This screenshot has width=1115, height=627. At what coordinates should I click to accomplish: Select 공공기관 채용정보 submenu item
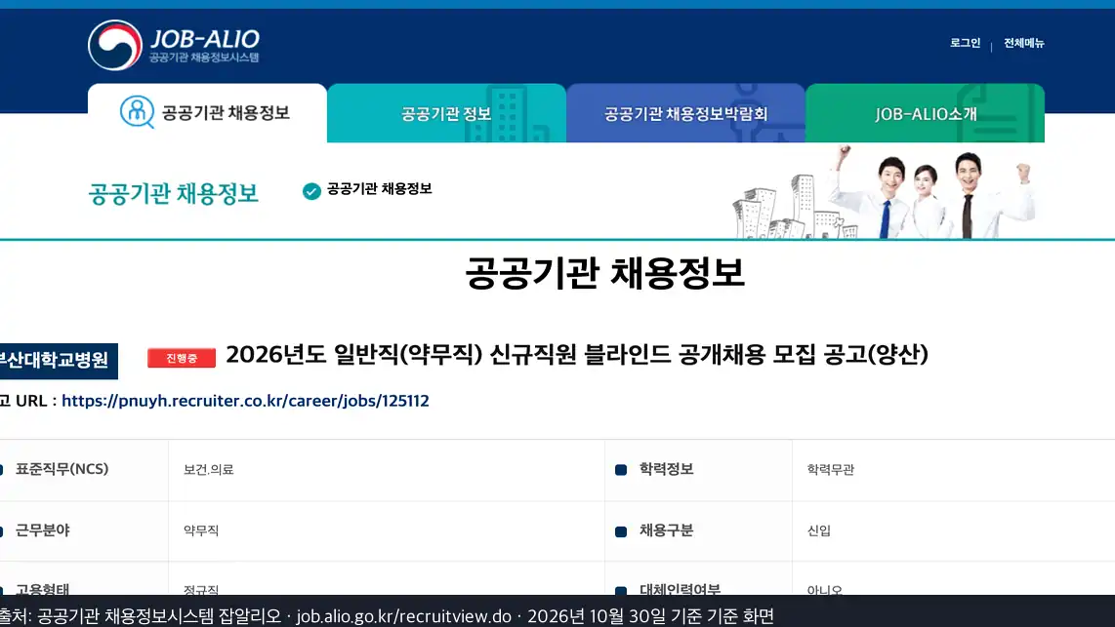(x=379, y=189)
